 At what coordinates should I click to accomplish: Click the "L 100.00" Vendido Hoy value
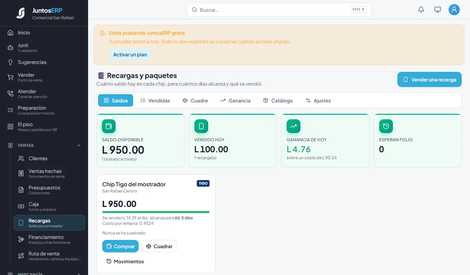click(211, 149)
